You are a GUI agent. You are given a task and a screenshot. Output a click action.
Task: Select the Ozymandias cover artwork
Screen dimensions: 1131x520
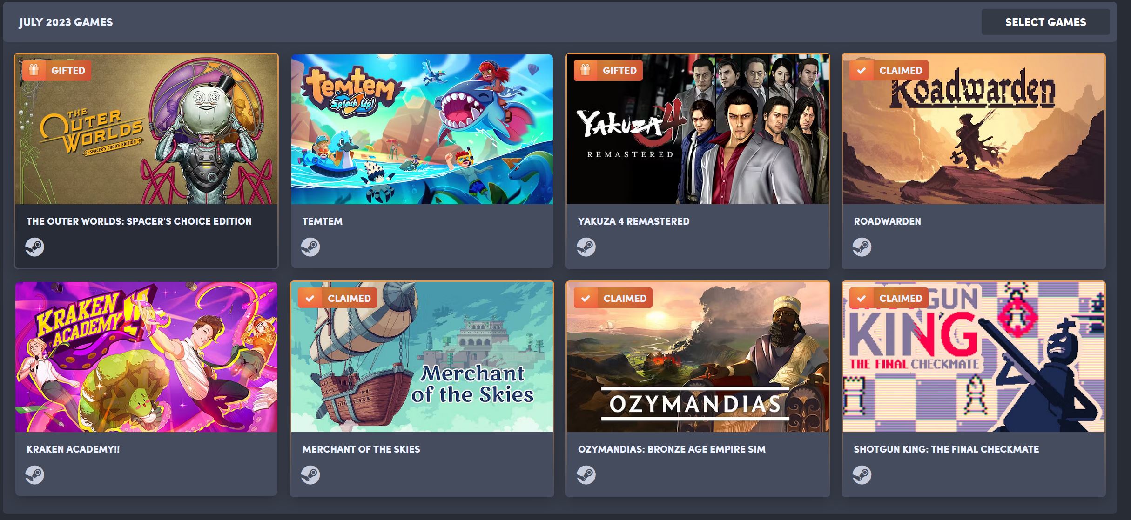pyautogui.click(x=698, y=357)
